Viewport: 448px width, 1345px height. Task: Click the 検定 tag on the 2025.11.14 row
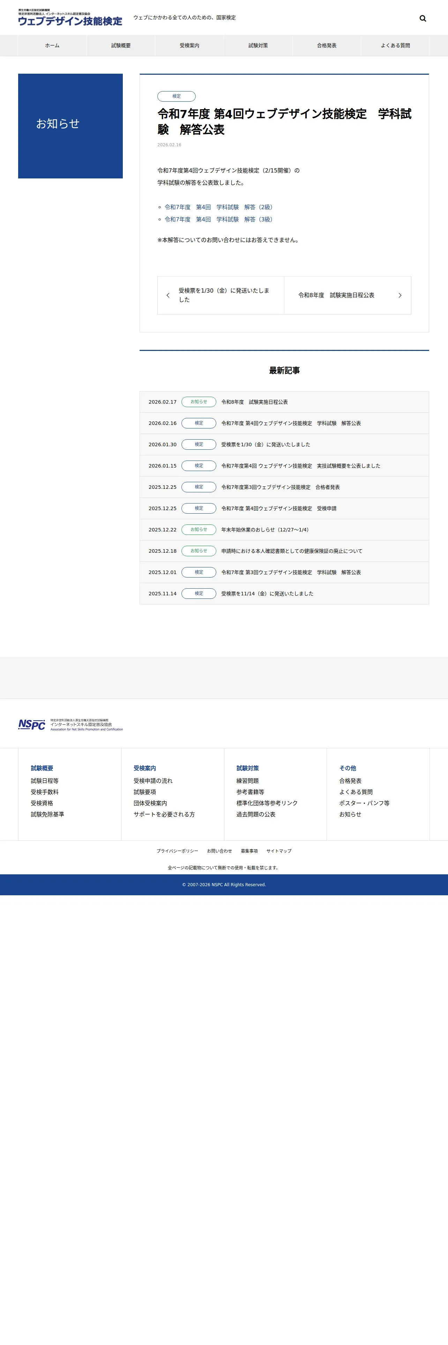(199, 594)
